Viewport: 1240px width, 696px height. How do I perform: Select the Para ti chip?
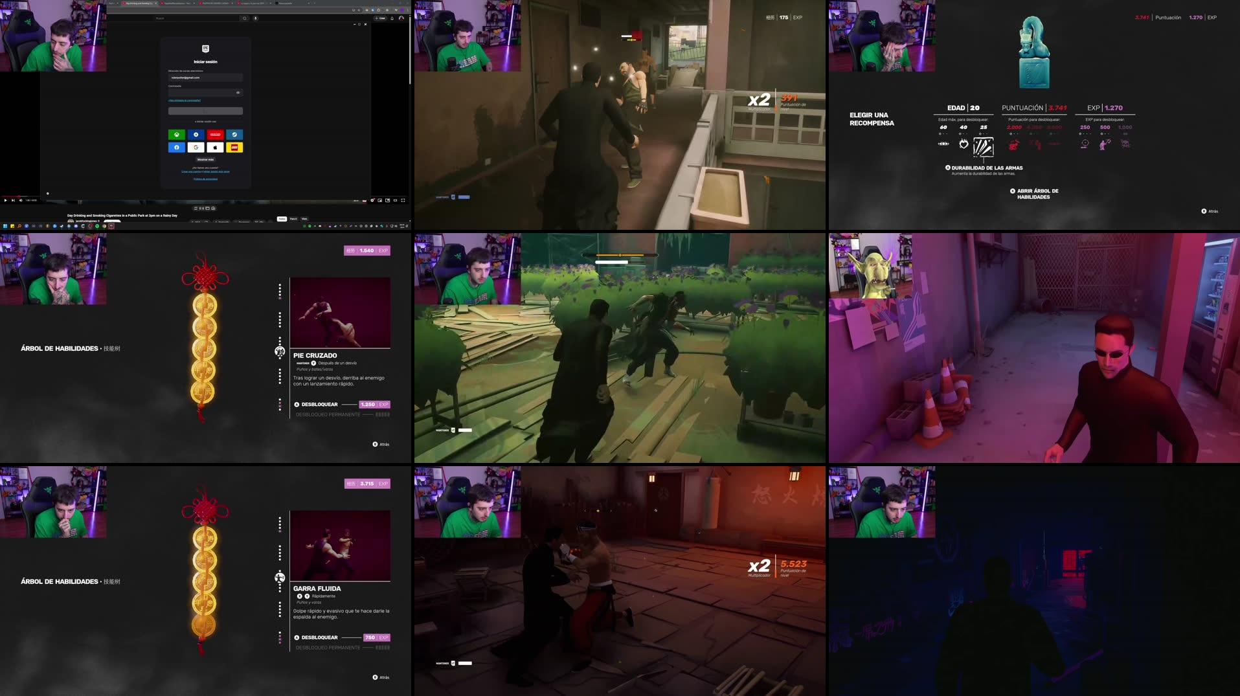tap(293, 219)
